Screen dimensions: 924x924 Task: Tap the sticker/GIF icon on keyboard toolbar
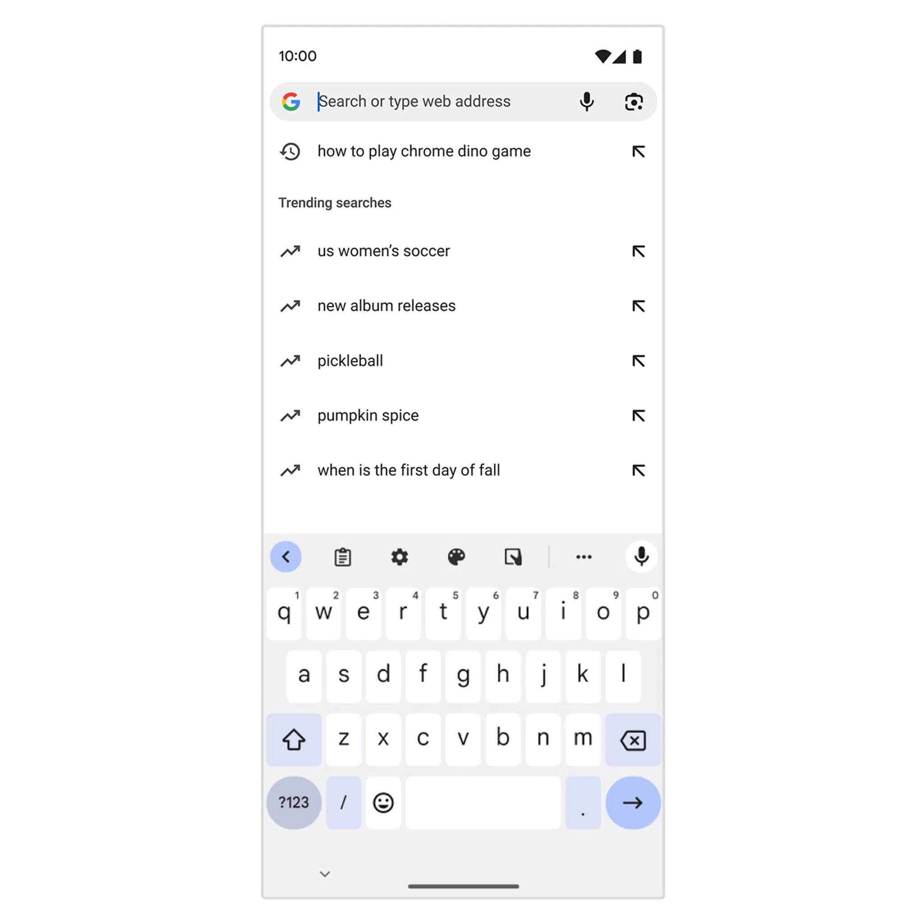coord(512,556)
